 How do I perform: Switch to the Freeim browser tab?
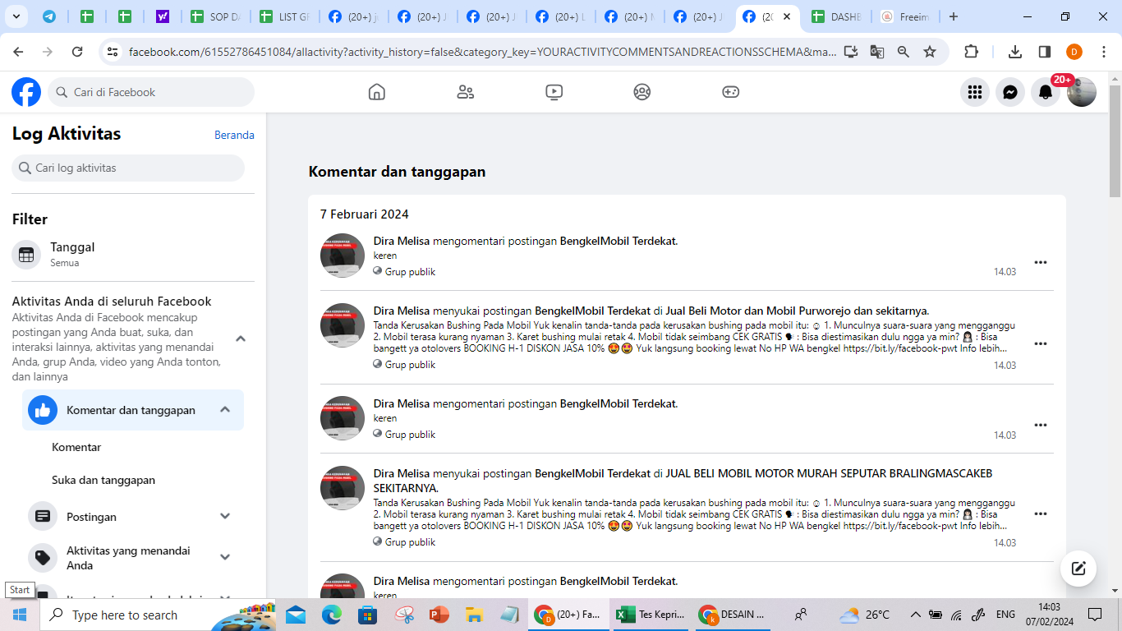(905, 16)
